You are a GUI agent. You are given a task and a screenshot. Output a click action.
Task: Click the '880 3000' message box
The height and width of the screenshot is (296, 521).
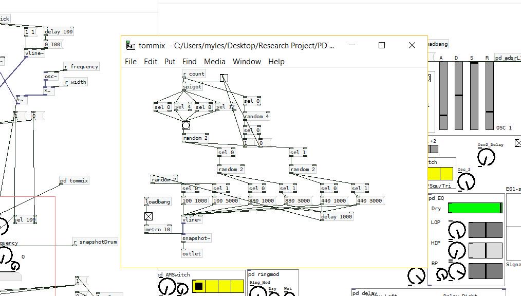pyautogui.click(x=297, y=200)
